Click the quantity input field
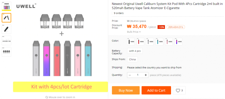Screen dimensions: 225x99 tap(138, 75)
